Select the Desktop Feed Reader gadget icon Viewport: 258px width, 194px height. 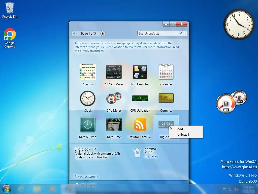pos(140,125)
